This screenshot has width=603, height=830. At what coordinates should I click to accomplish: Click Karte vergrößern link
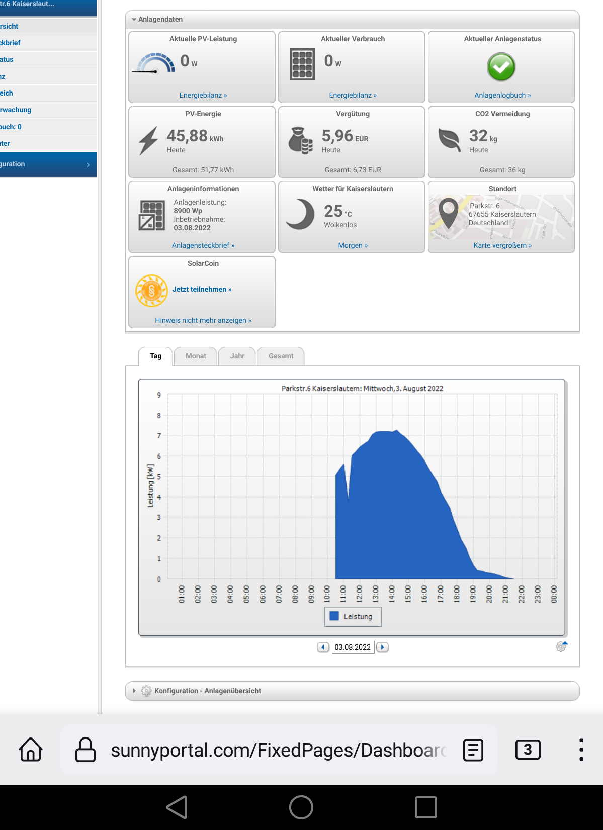click(x=502, y=245)
